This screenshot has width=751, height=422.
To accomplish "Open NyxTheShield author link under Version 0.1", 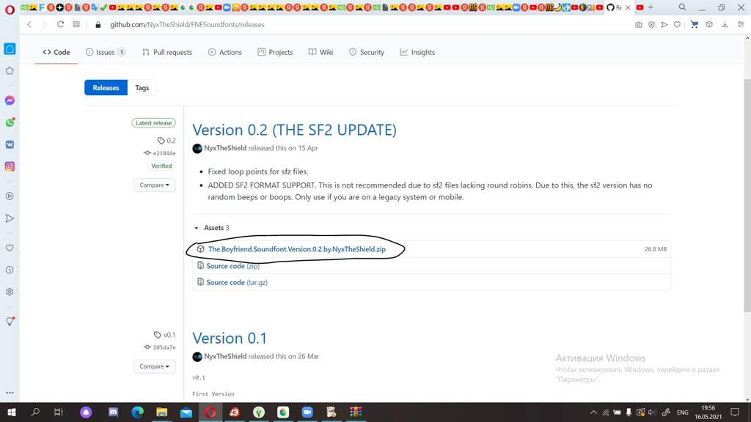I will pyautogui.click(x=225, y=356).
